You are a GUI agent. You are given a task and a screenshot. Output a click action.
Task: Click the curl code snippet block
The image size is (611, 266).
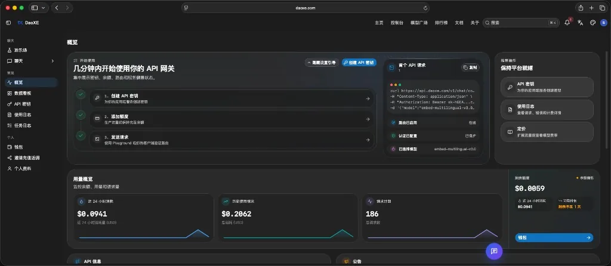[x=433, y=97]
